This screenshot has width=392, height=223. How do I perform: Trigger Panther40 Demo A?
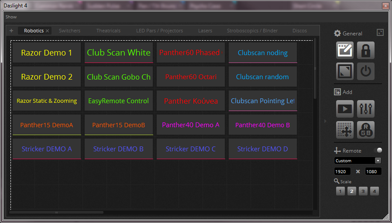[191, 125]
